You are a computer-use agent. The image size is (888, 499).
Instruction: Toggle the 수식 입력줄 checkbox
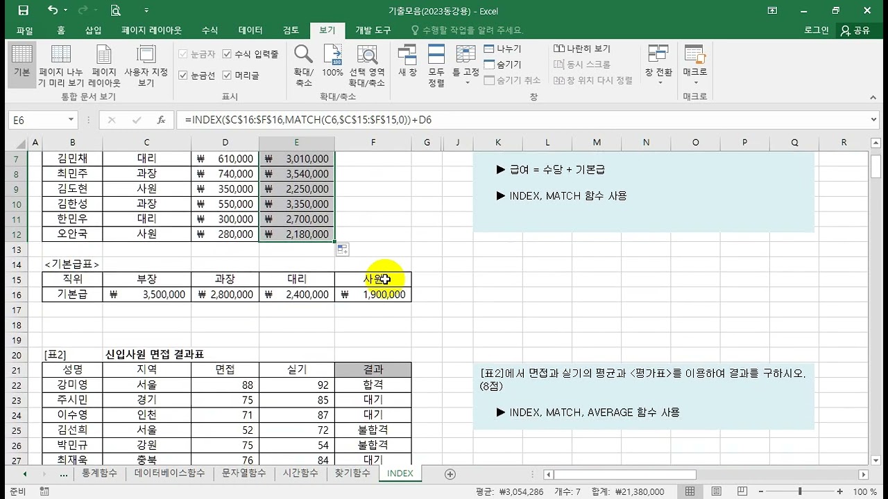pos(227,54)
